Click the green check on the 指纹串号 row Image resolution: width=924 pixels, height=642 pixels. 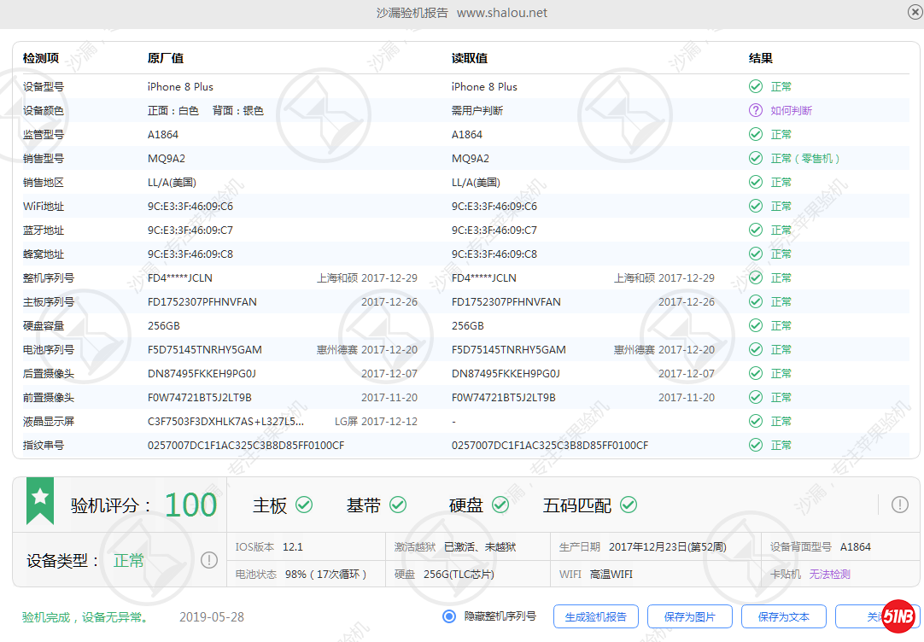(x=756, y=445)
